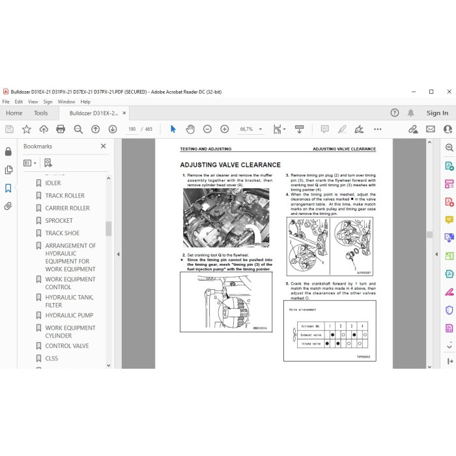Close the Bookmarks panel
This screenshot has height=456, width=456.
[103, 146]
